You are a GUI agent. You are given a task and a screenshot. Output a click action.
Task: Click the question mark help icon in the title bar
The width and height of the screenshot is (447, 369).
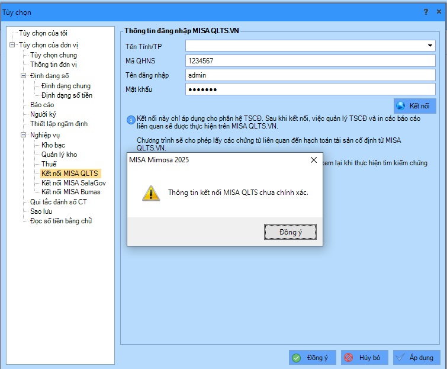tap(426, 12)
